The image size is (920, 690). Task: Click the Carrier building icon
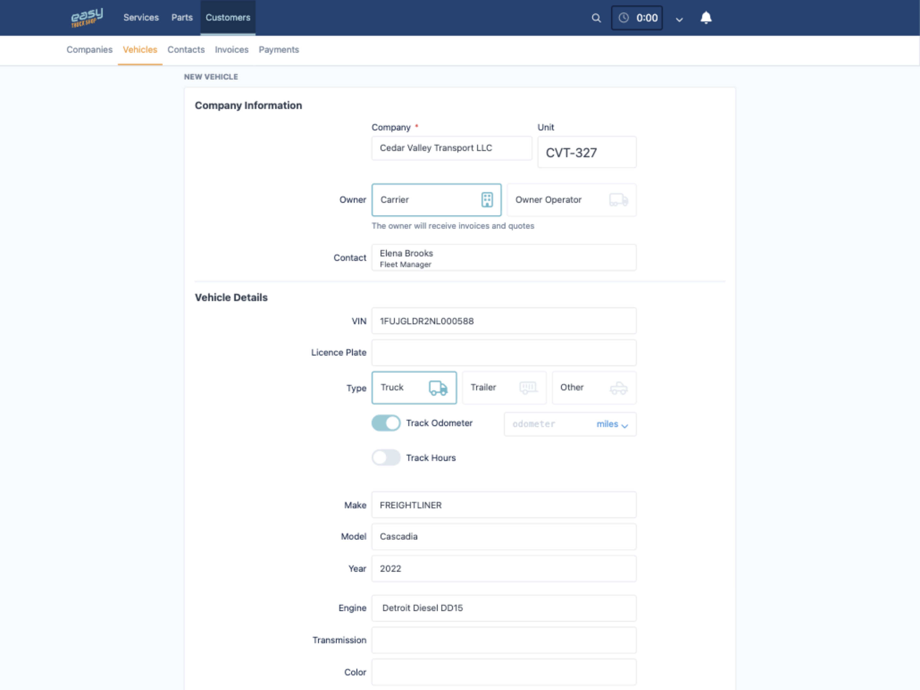click(487, 200)
